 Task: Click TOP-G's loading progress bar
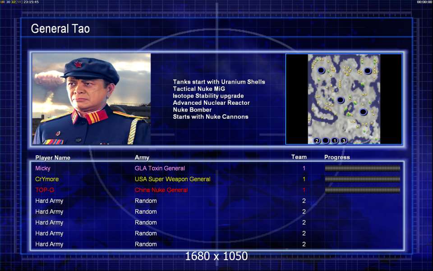click(x=363, y=190)
